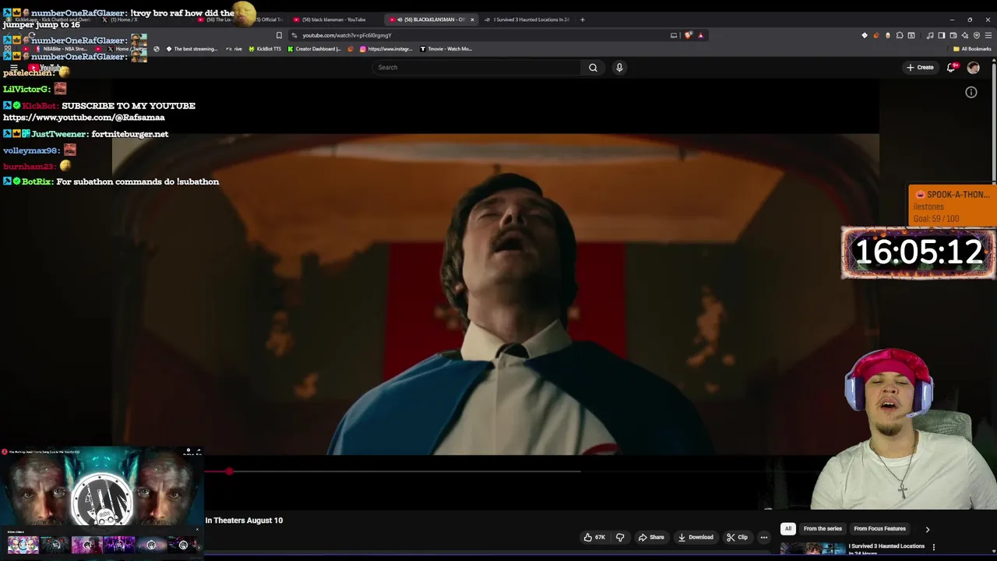Screen dimensions: 997x561
Task: Click the cast media icon in address bar
Action: pos(674,35)
